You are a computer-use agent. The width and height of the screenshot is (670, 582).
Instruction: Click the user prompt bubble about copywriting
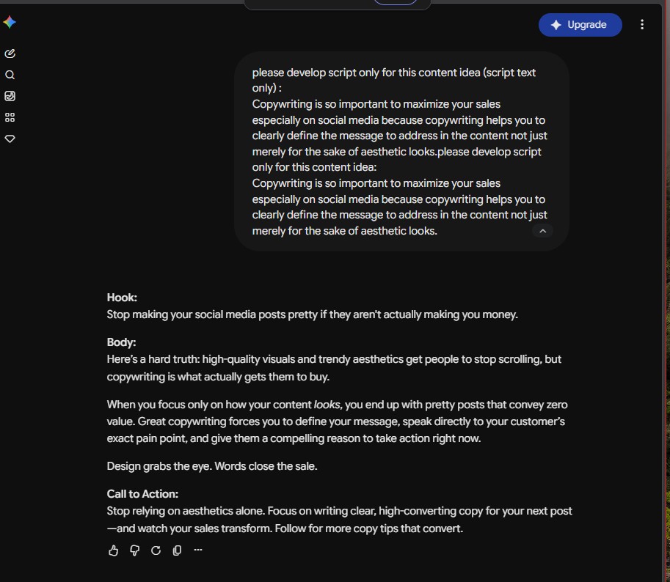pyautogui.click(x=401, y=152)
